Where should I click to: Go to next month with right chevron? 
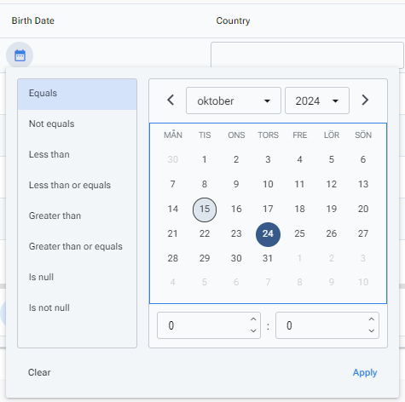point(365,100)
